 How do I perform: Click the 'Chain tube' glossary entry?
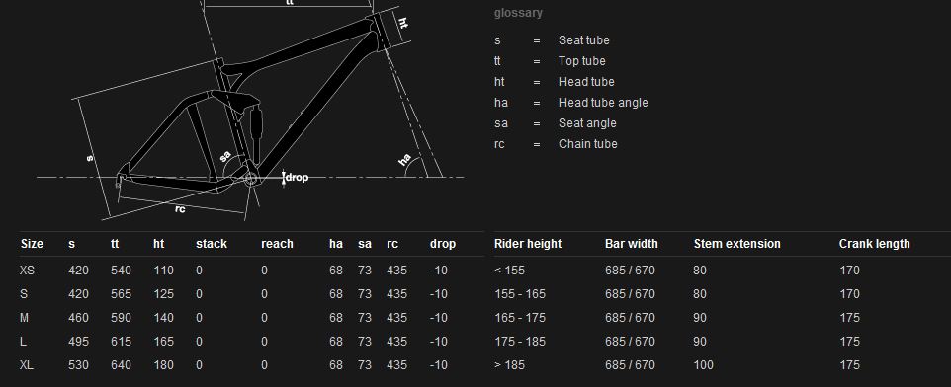tap(588, 144)
